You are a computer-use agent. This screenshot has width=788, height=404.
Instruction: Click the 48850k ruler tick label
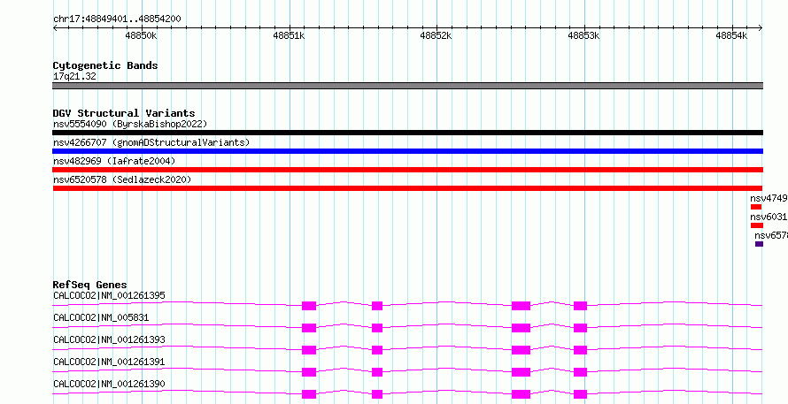[x=141, y=35]
